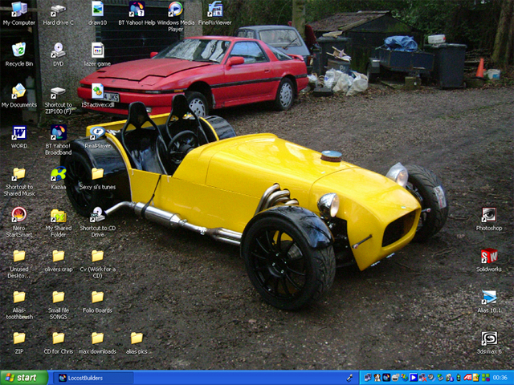Launch Windows Media Player shortcut

point(176,16)
